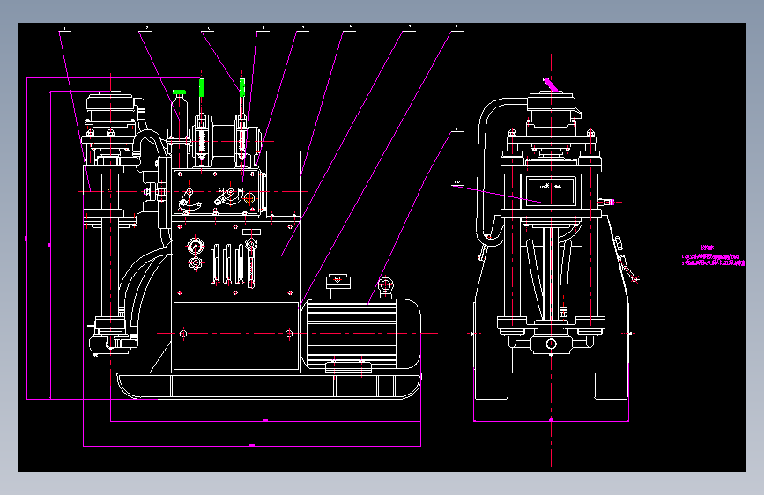Select the magenta plug on front view's right side
This screenshot has width=764, height=495.
click(x=613, y=202)
